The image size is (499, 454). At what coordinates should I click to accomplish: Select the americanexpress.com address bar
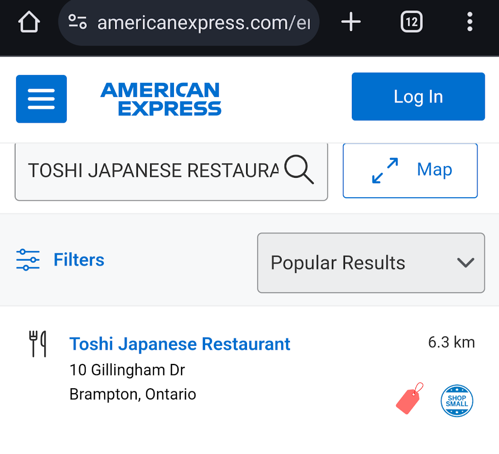203,22
